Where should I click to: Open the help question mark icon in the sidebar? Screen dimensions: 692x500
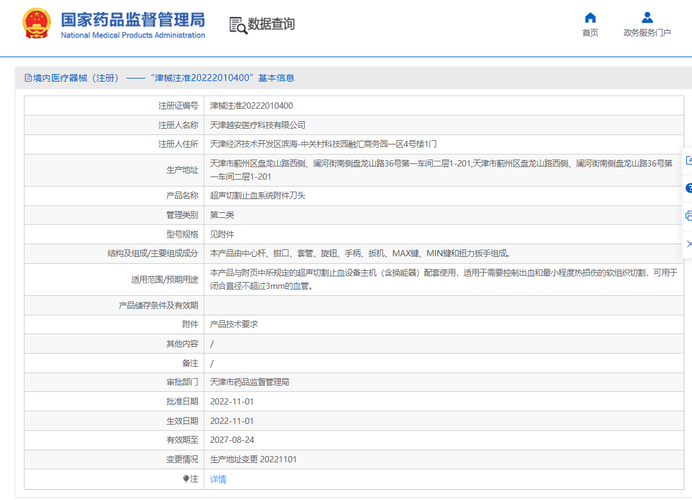[688, 188]
